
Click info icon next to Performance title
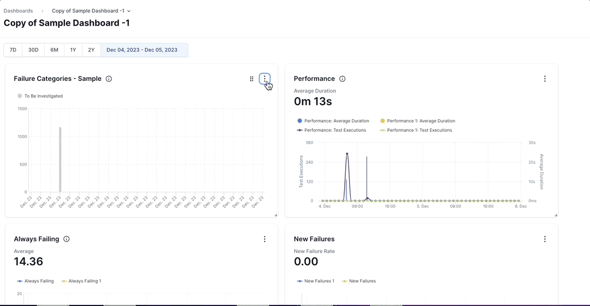(343, 79)
